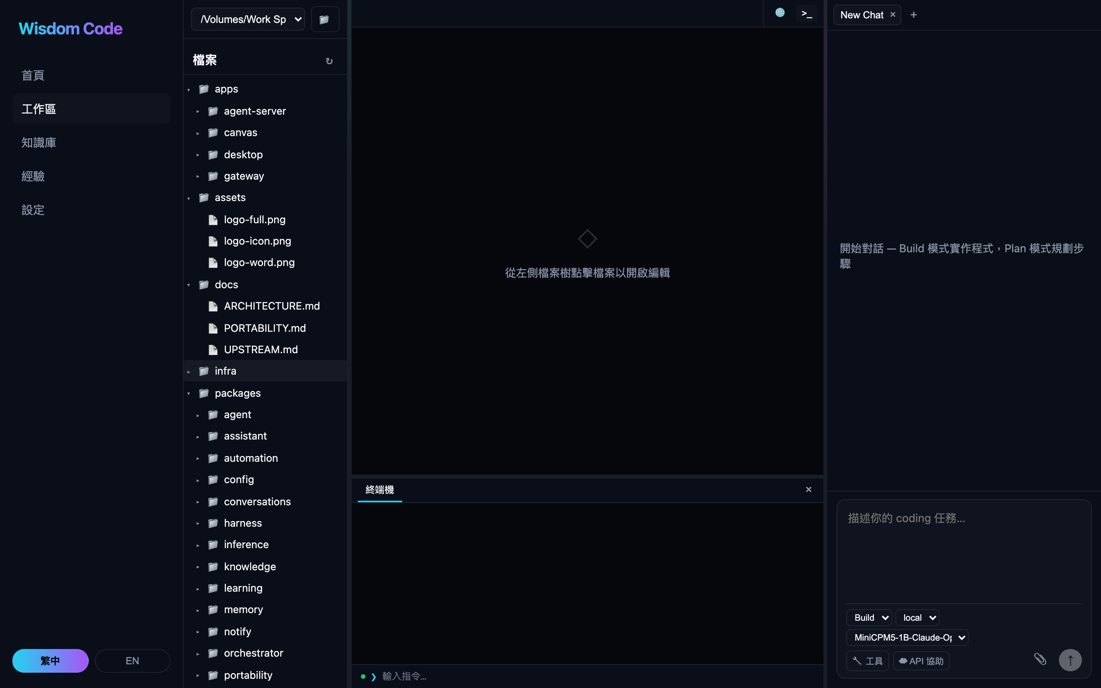Click the coding task description field
The height and width of the screenshot is (688, 1101).
click(964, 550)
